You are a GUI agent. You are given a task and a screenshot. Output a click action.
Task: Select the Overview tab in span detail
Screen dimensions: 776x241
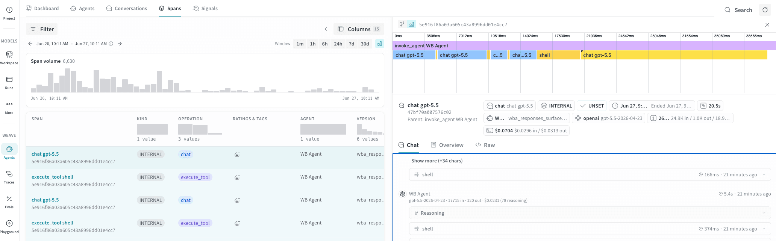(x=447, y=145)
